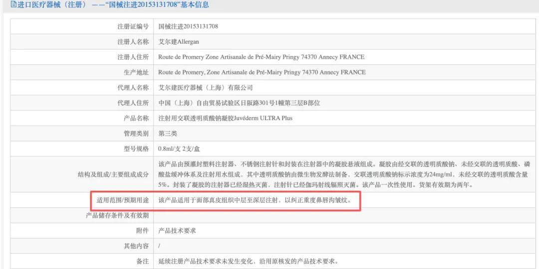This screenshot has height=269, width=539.
Task: Click the registration number 国械注进20153131708 value
Action: click(x=188, y=26)
